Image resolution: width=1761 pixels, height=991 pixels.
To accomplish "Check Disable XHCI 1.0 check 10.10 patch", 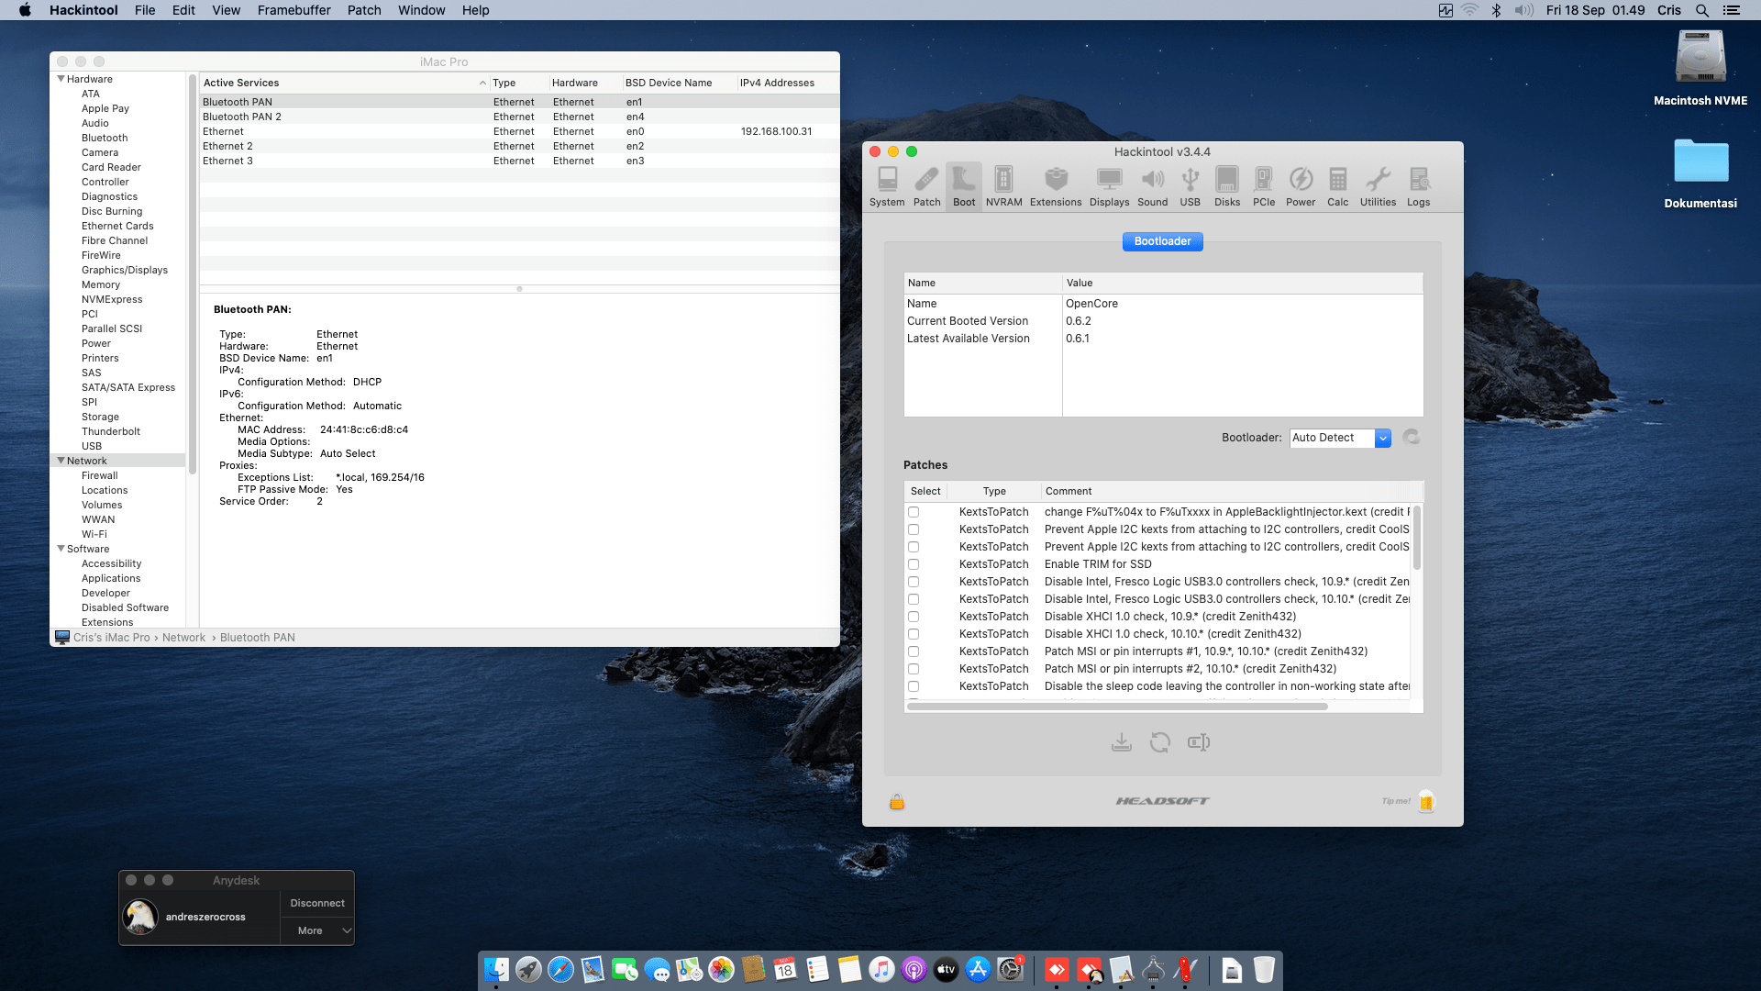I will 914,634.
